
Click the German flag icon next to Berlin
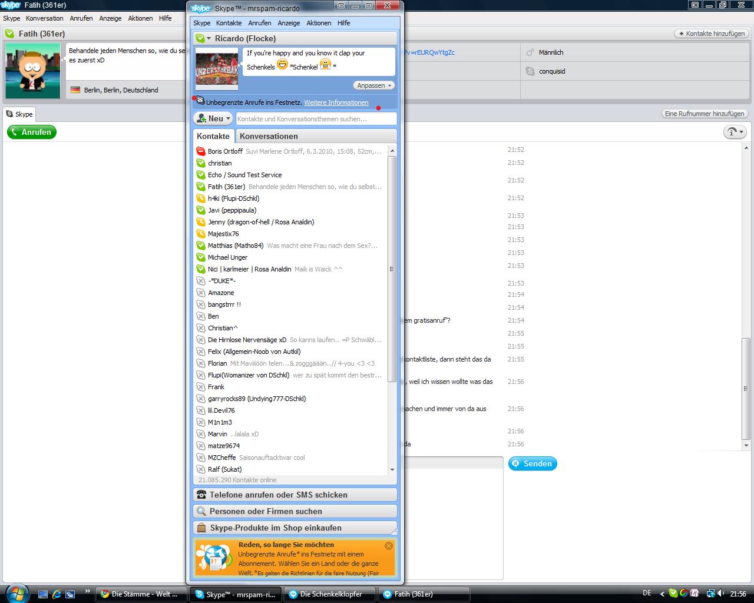[75, 90]
